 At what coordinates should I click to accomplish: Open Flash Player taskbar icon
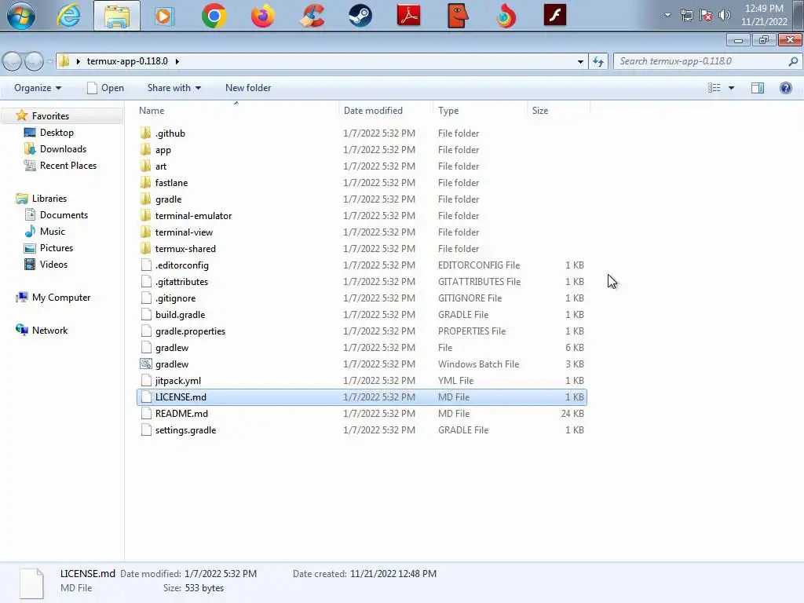tap(555, 15)
